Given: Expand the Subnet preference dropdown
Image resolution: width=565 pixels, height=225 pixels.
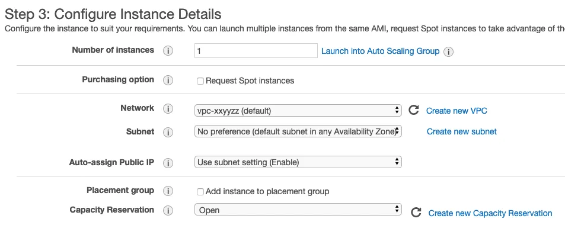Looking at the screenshot, I should tap(298, 131).
